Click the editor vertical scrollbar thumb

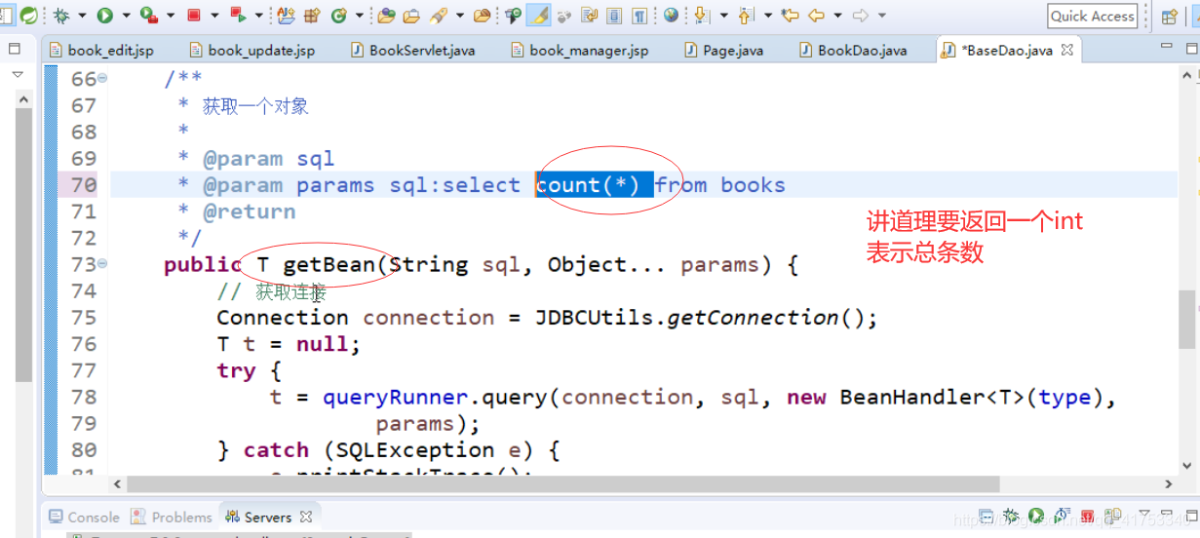(x=1186, y=319)
